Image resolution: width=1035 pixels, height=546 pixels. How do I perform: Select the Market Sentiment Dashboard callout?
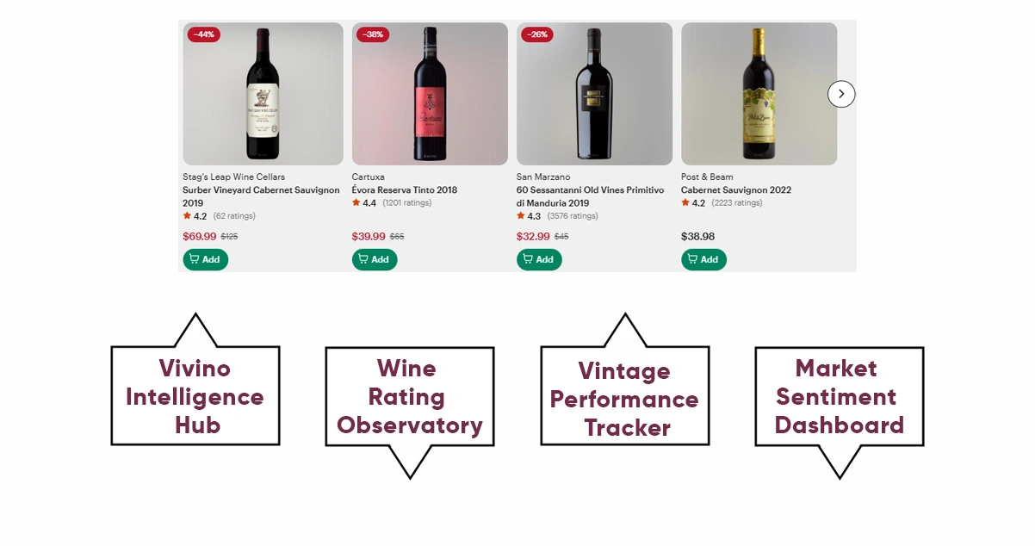click(x=839, y=396)
